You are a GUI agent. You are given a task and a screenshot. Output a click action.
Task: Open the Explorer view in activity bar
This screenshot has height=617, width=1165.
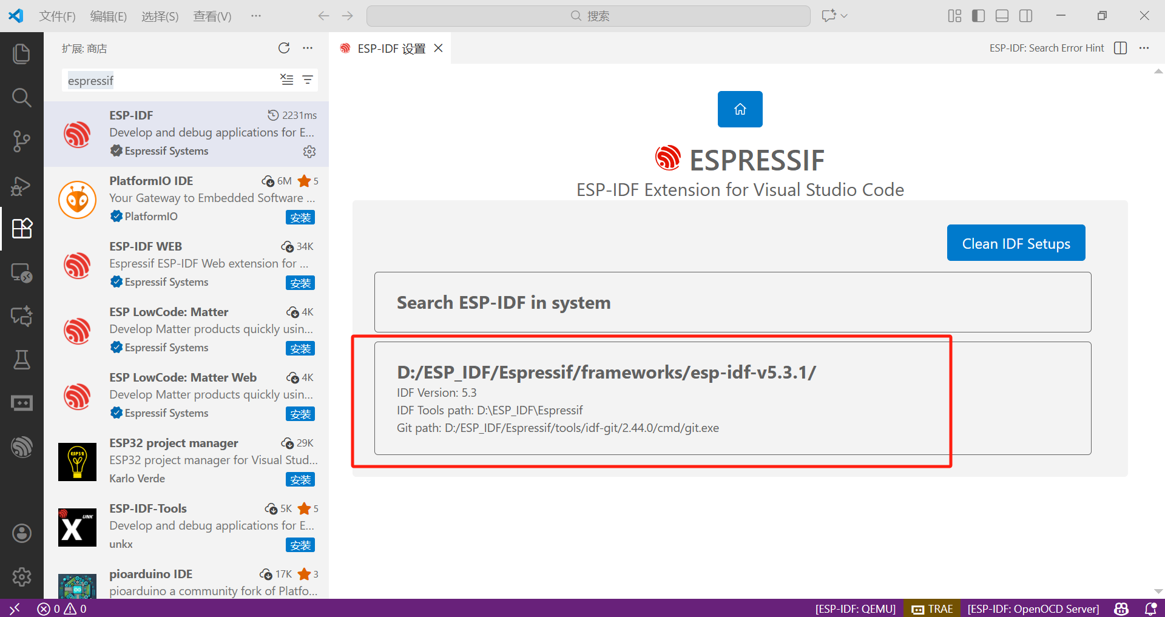tap(22, 54)
